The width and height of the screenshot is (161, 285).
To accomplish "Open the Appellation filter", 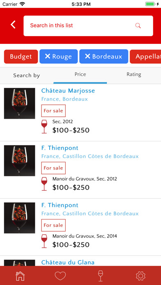I will pos(145,57).
